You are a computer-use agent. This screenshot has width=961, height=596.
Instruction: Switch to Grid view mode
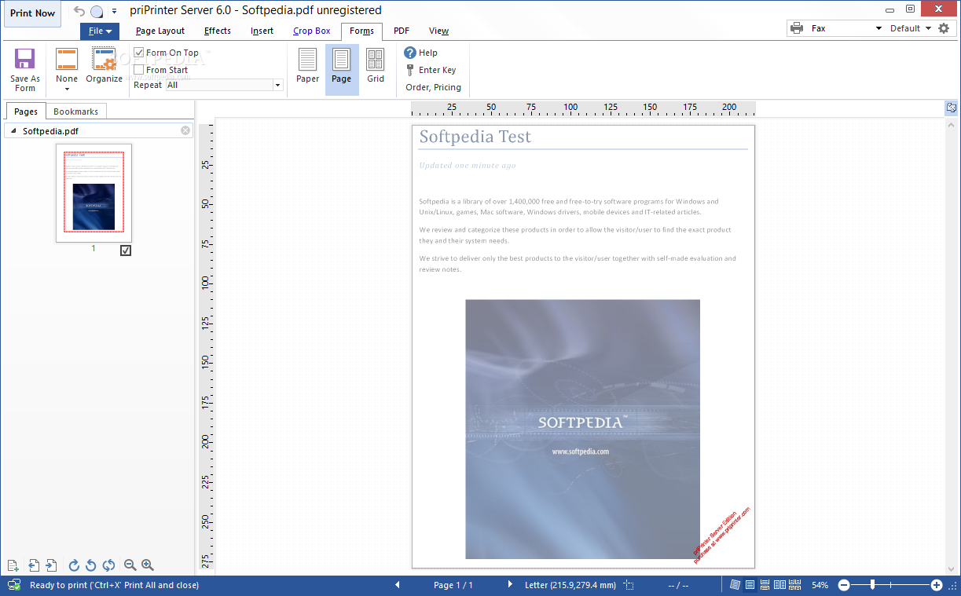click(x=376, y=66)
